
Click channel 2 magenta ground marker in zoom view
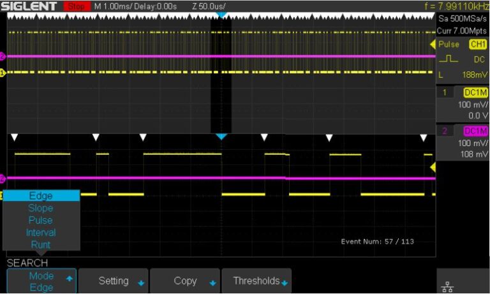(x=2, y=178)
